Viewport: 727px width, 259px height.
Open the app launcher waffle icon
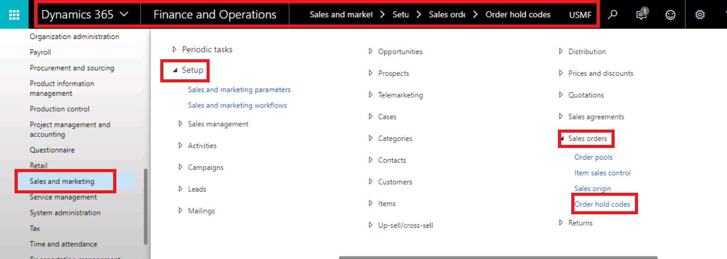click(x=14, y=15)
